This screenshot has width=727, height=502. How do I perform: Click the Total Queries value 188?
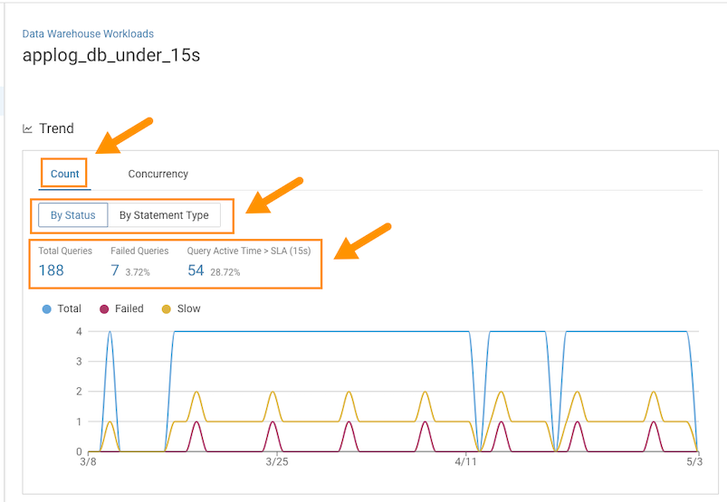point(51,270)
